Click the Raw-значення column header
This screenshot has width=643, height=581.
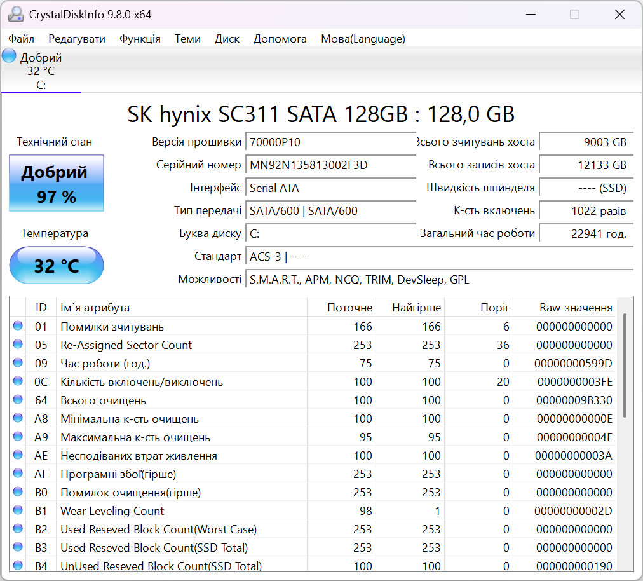point(565,307)
